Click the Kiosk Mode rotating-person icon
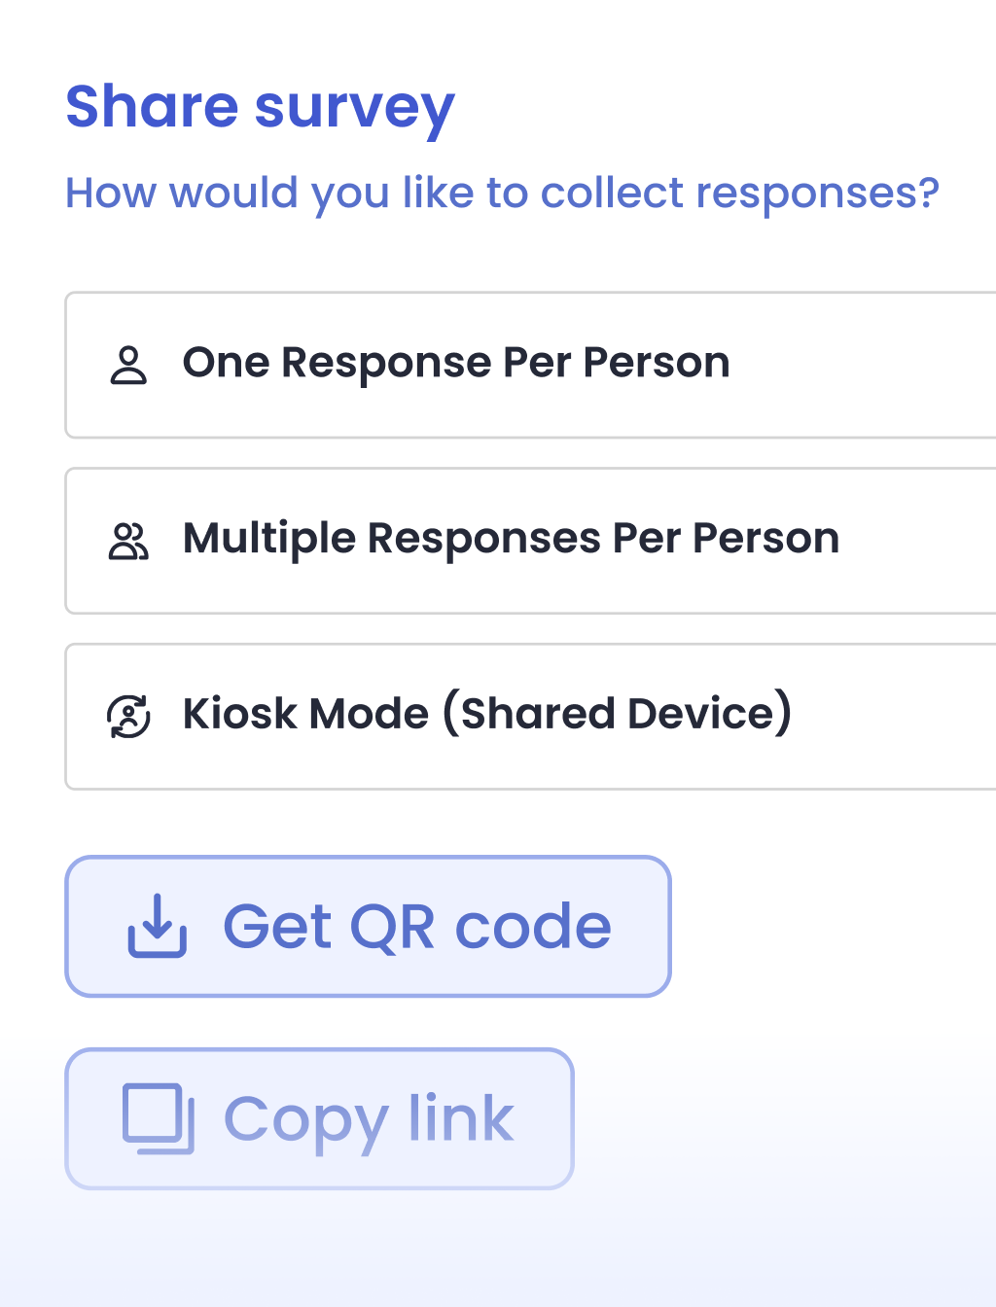This screenshot has height=1307, width=996. [x=128, y=717]
